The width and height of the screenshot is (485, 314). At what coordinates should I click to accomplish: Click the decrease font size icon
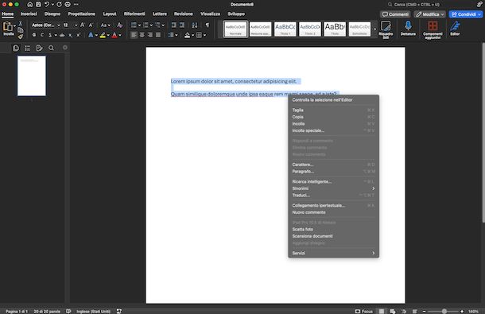91,25
